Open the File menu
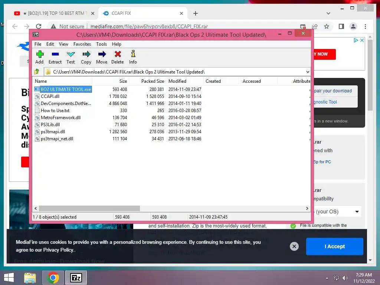The image size is (380, 285). pyautogui.click(x=38, y=44)
